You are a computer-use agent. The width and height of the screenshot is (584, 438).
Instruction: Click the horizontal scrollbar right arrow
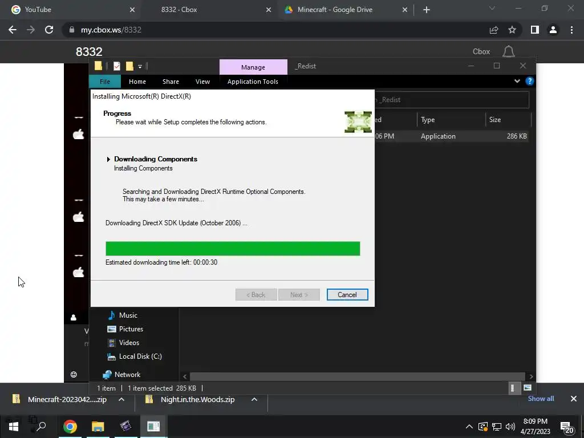[531, 376]
